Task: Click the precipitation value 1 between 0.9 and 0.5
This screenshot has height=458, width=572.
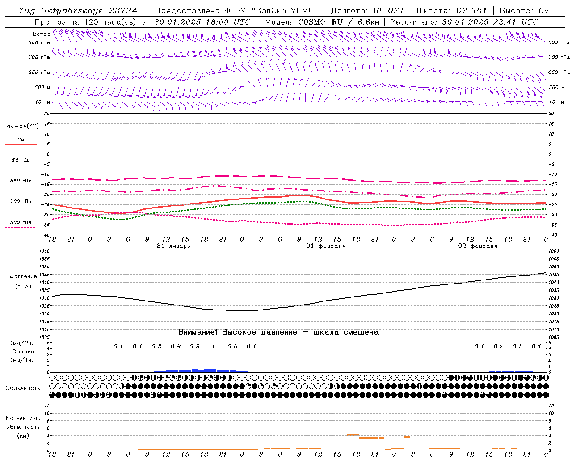Action: (x=213, y=346)
